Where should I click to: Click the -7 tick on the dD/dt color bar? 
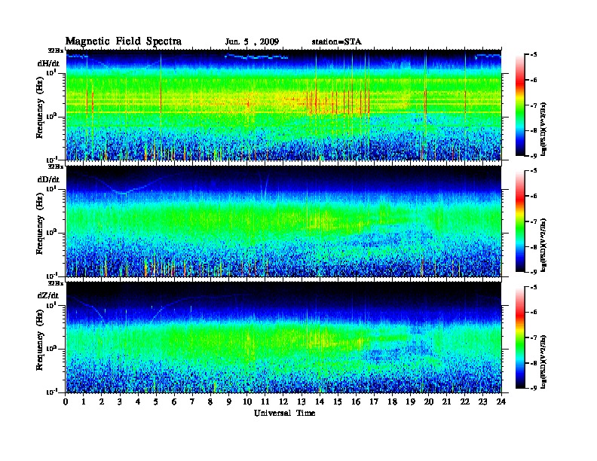click(x=534, y=221)
